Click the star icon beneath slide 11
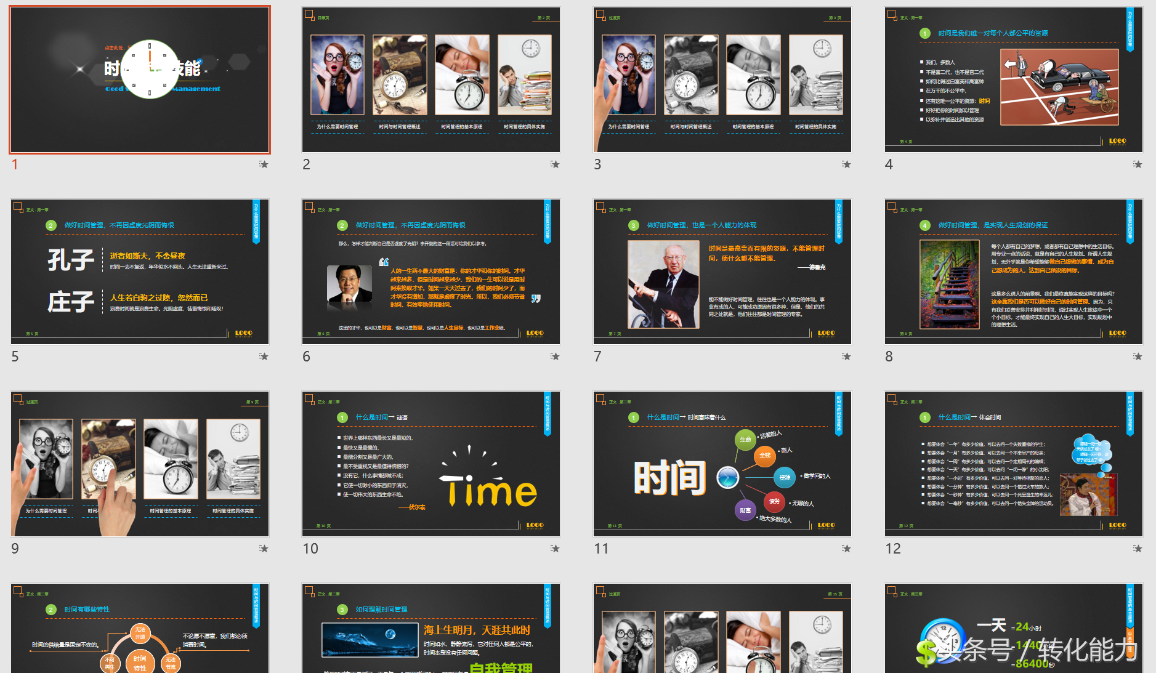This screenshot has width=1156, height=673. point(846,549)
